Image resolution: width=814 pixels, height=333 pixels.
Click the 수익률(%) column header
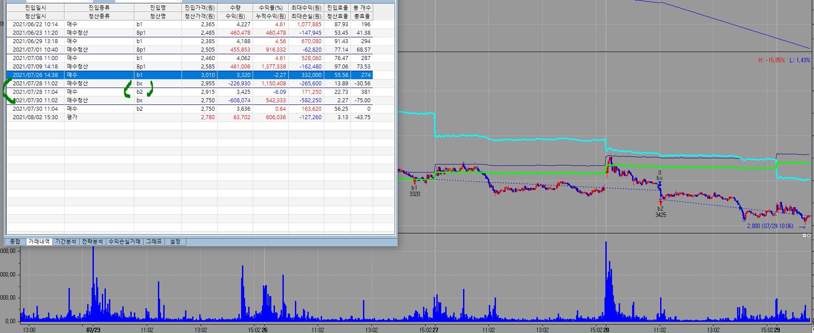270,8
